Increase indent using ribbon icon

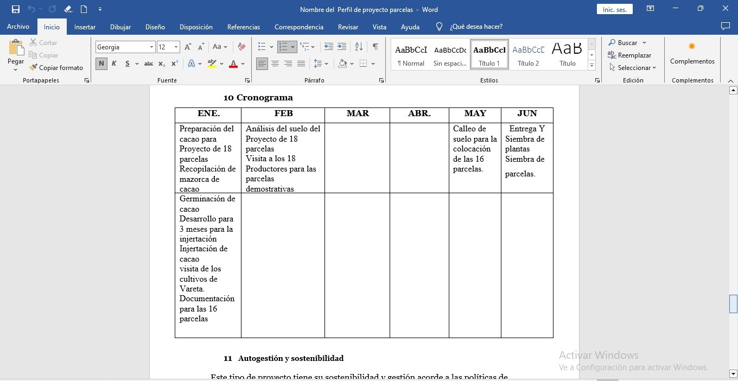tap(342, 47)
